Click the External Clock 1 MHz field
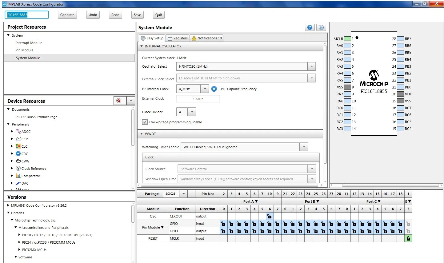Viewport: 444px width, 263px height. [x=198, y=99]
